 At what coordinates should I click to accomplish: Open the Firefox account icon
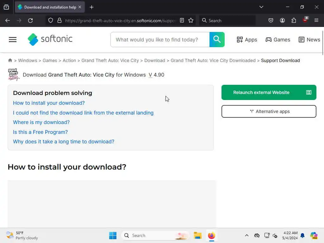click(282, 21)
